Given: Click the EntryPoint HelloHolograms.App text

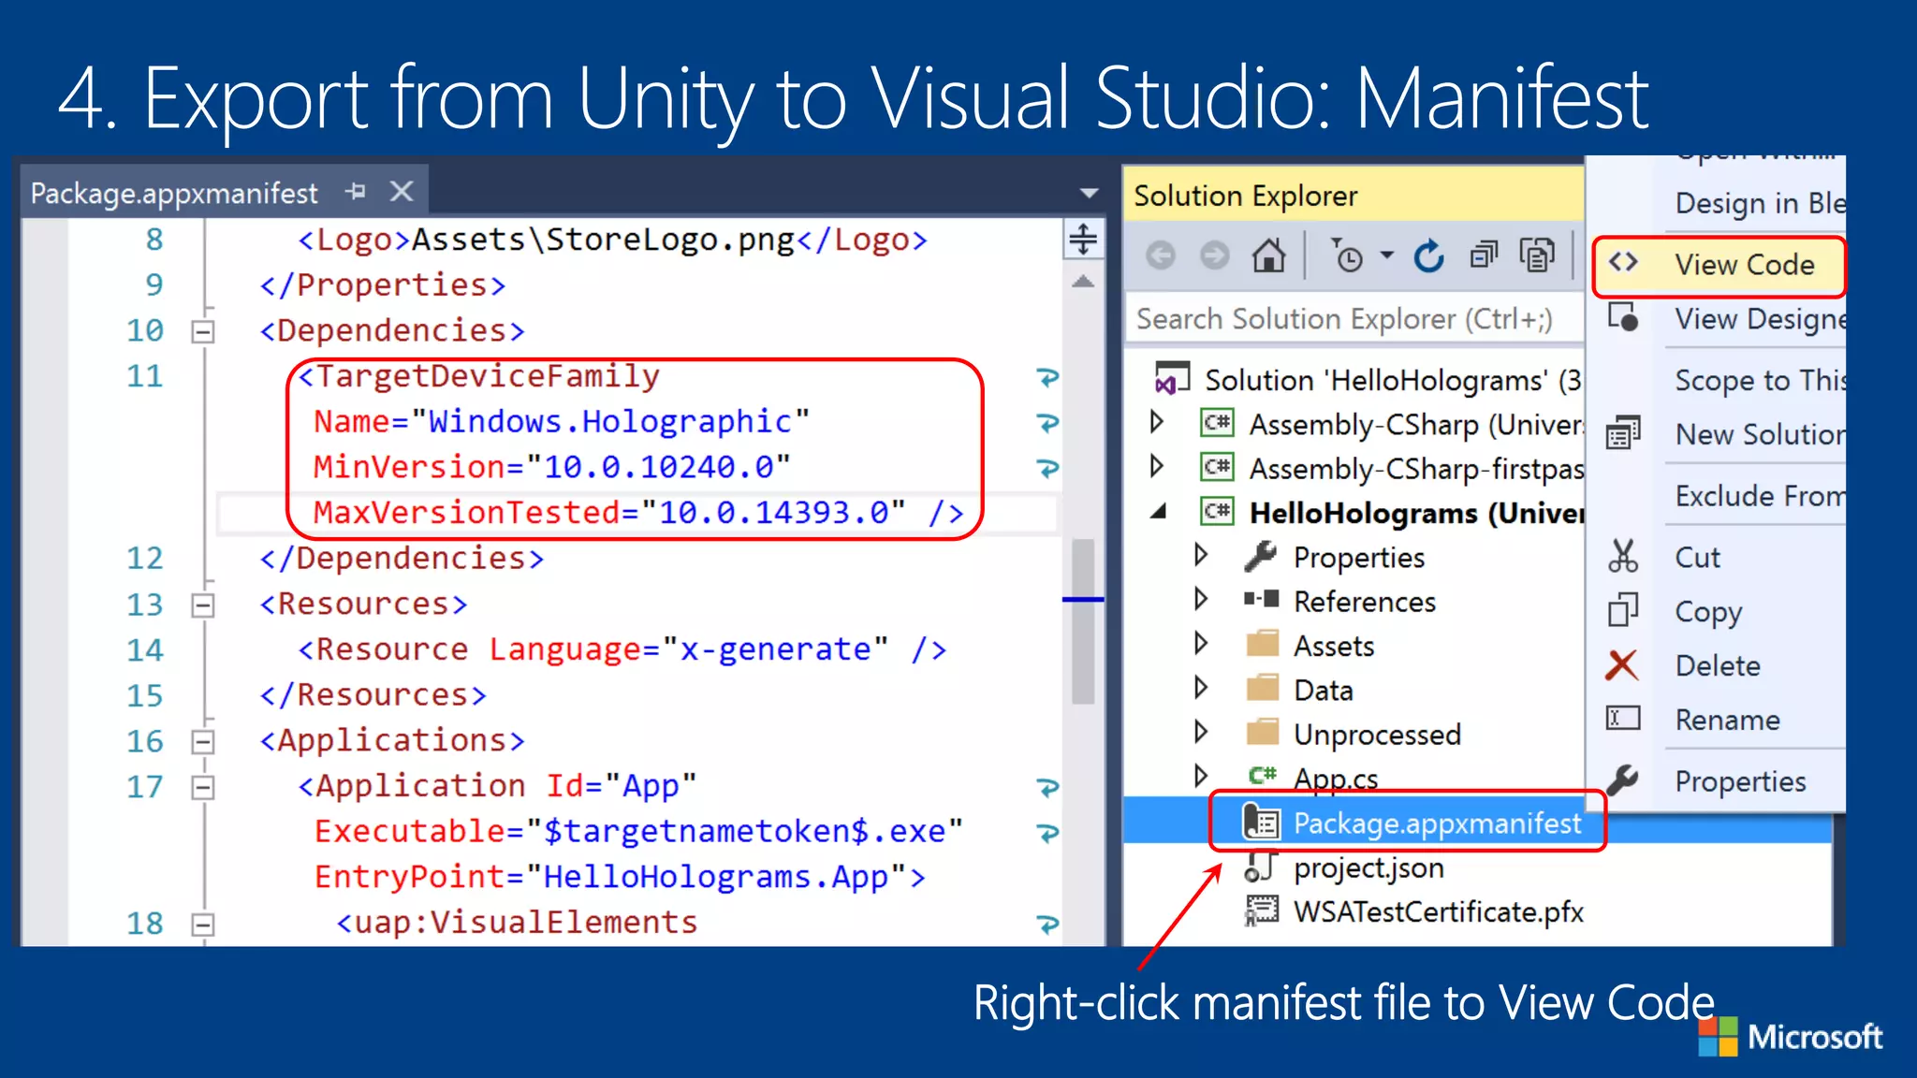Looking at the screenshot, I should click(x=619, y=878).
